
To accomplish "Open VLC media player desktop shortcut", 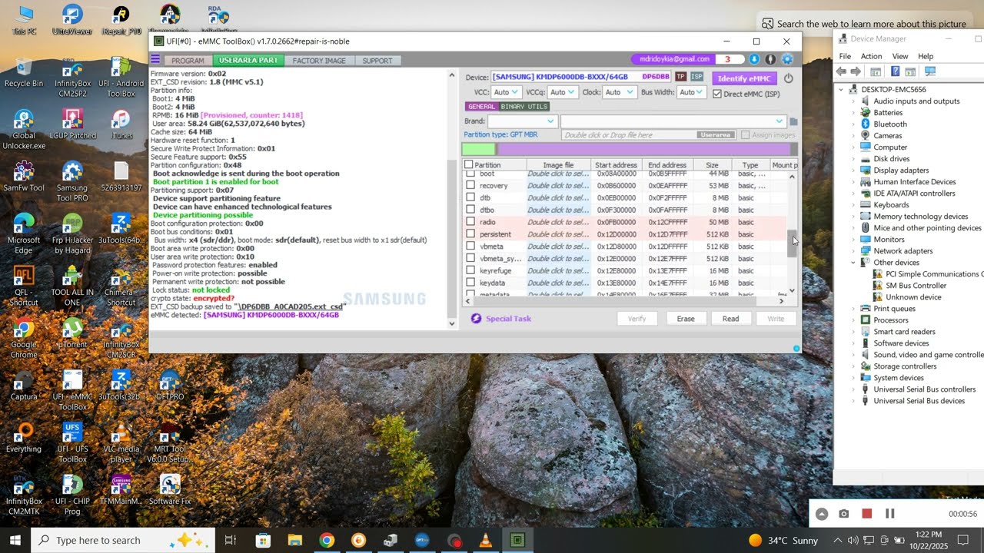I will tap(121, 444).
